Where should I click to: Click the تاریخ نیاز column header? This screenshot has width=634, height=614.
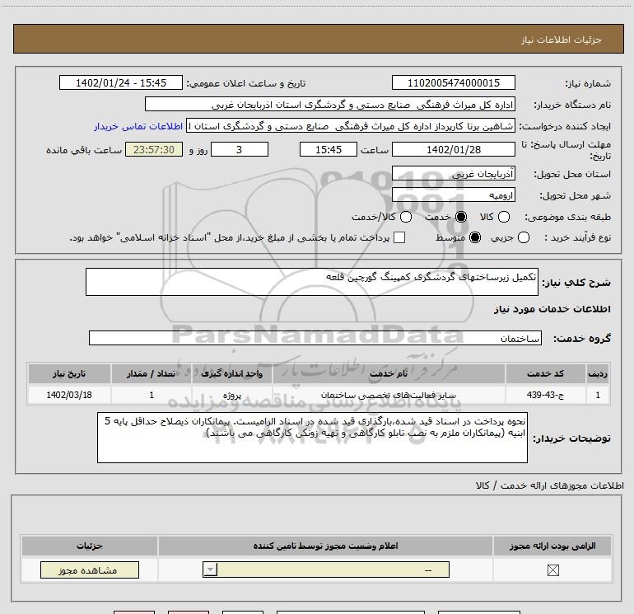point(69,373)
